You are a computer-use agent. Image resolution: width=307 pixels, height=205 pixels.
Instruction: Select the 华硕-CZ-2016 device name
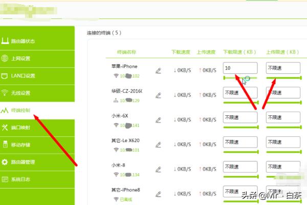(127, 91)
